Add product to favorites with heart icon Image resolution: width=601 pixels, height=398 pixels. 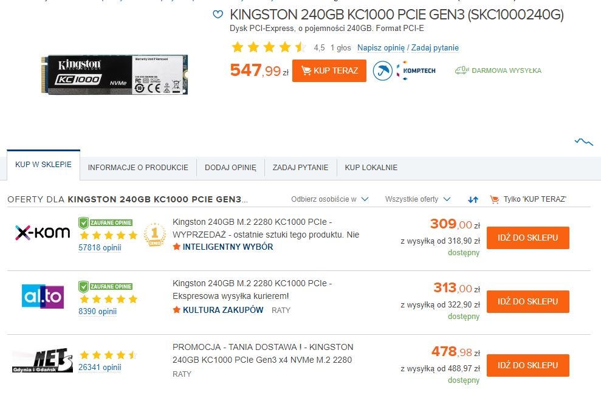click(x=218, y=15)
